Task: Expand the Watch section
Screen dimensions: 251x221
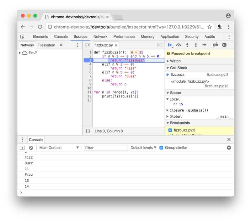Action: pyautogui.click(x=168, y=61)
